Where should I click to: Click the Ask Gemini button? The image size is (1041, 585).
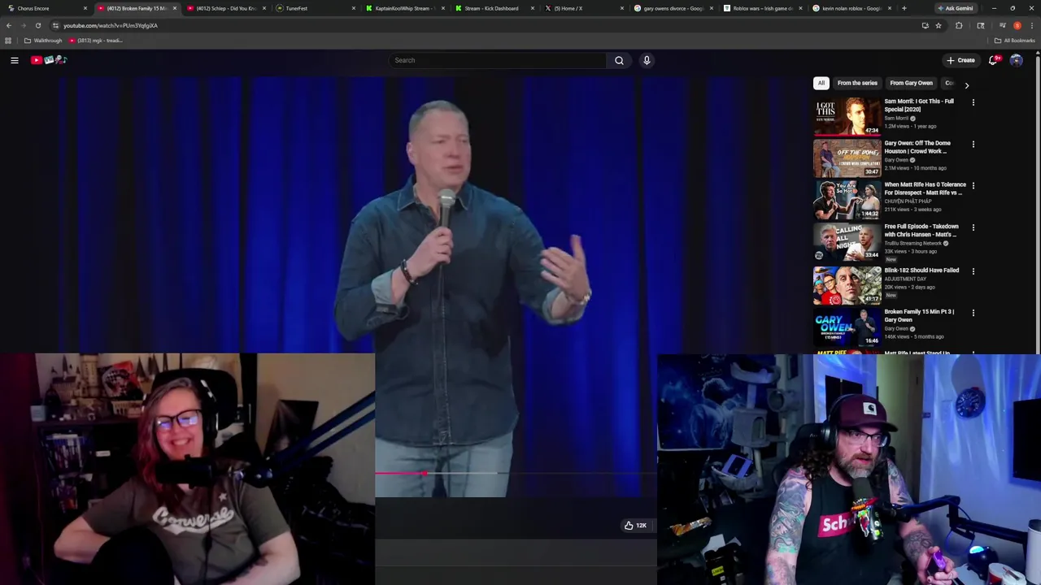[x=955, y=8]
